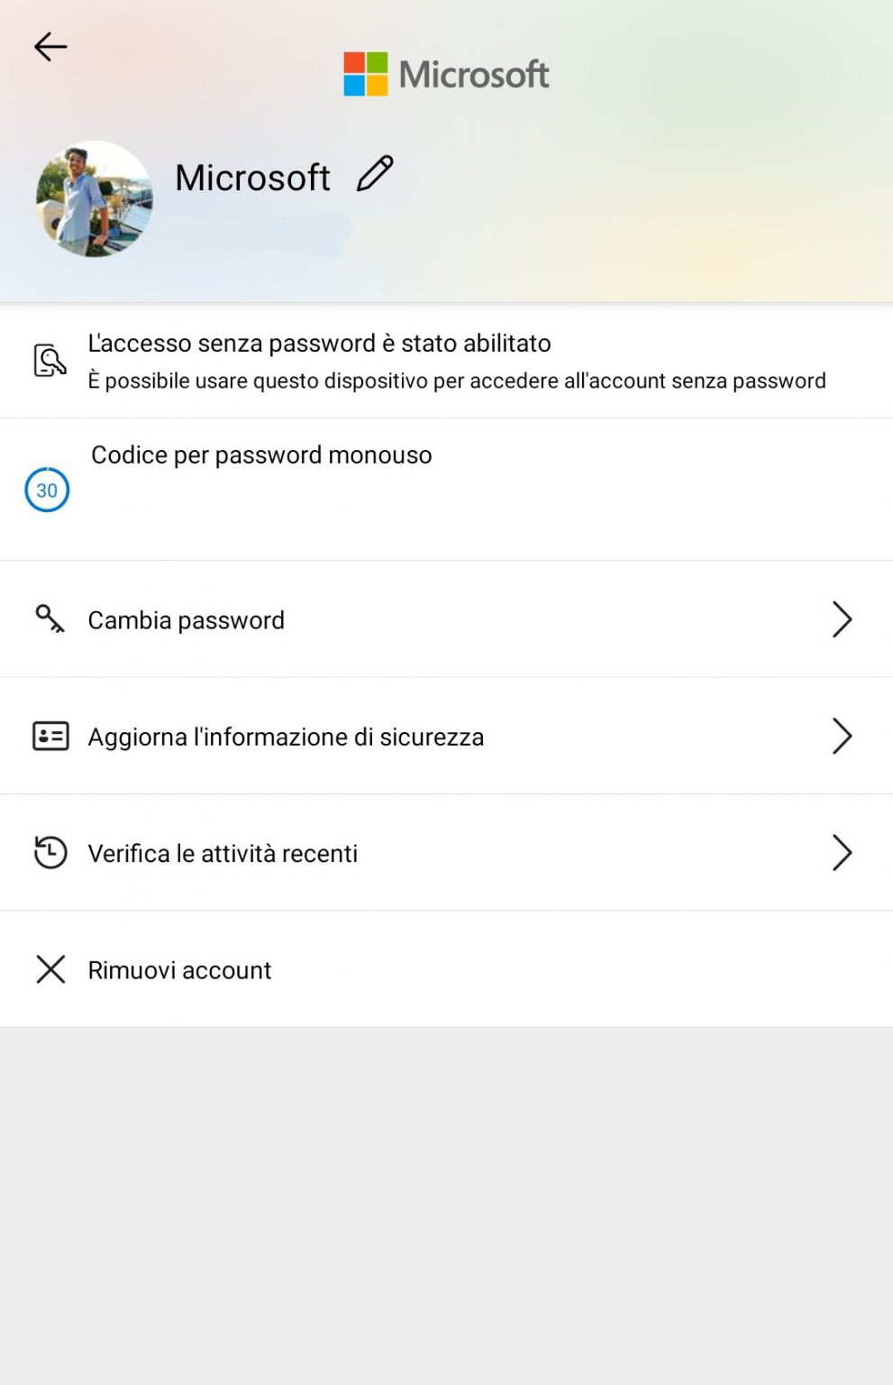Tap the profile picture thumbnail

(95, 199)
